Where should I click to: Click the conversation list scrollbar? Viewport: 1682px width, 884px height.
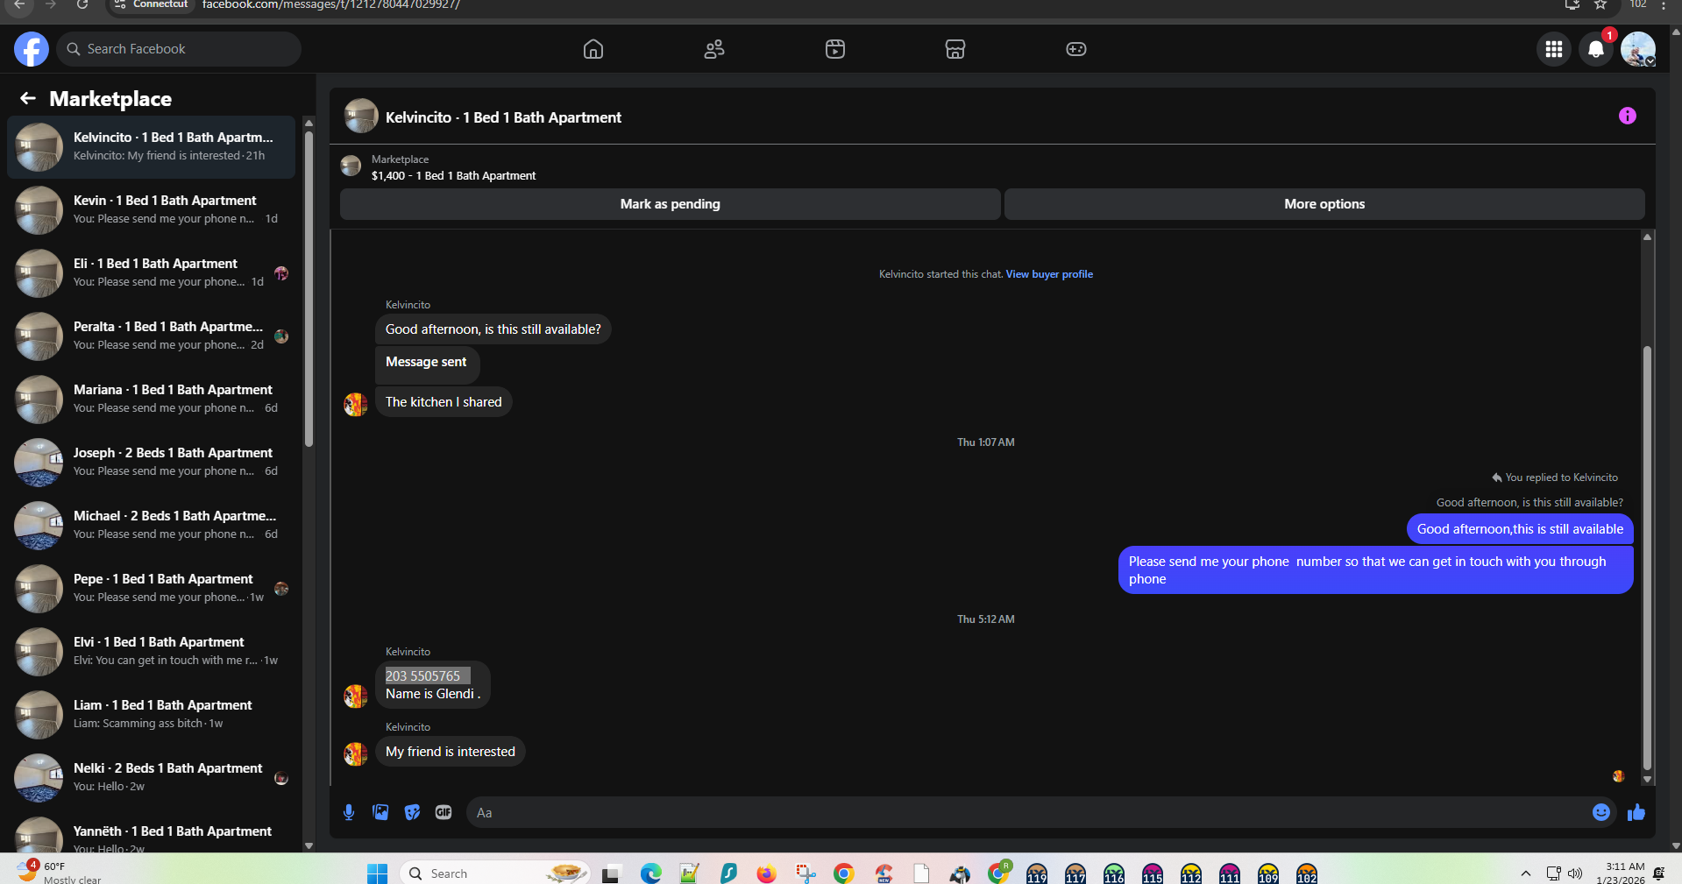click(309, 289)
